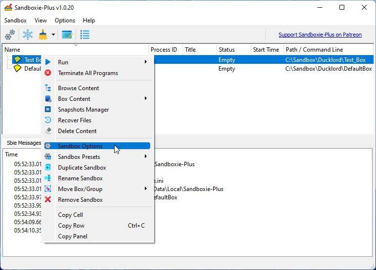The width and height of the screenshot is (376, 270).
Task: Click the Time column header in messages
Action: (11, 154)
